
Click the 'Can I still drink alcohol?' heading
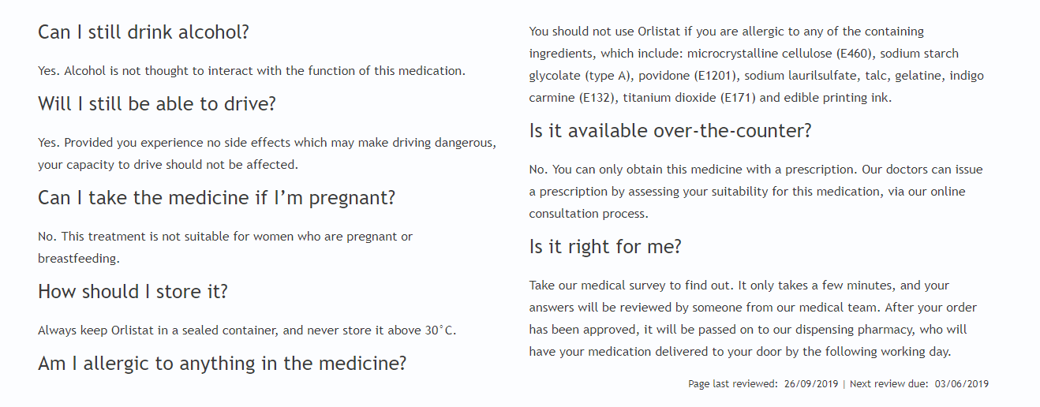pyautogui.click(x=144, y=32)
